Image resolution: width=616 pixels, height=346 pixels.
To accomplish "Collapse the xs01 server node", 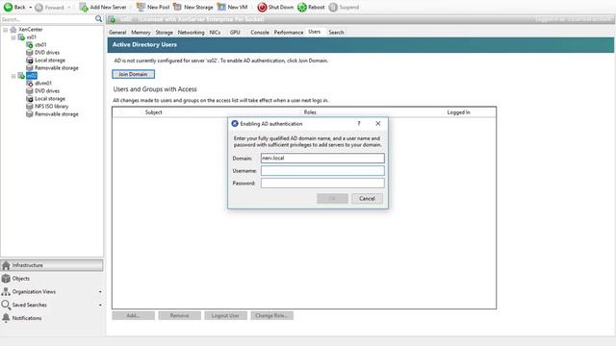I will (13, 37).
